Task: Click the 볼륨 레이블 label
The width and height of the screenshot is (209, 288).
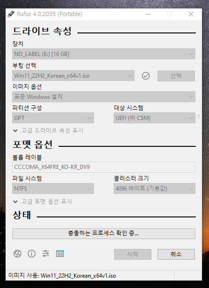Action: (27, 157)
